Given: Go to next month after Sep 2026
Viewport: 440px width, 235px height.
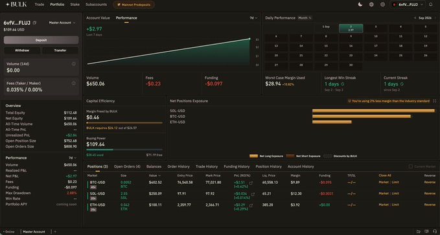Looking at the screenshot, I should tap(435, 18).
